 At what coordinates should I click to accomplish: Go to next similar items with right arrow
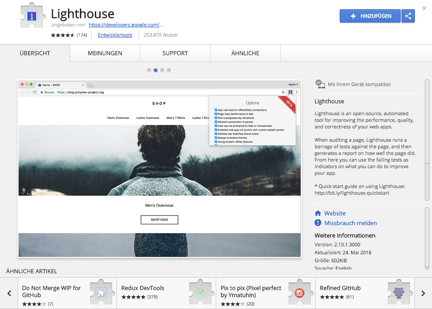pyautogui.click(x=423, y=293)
